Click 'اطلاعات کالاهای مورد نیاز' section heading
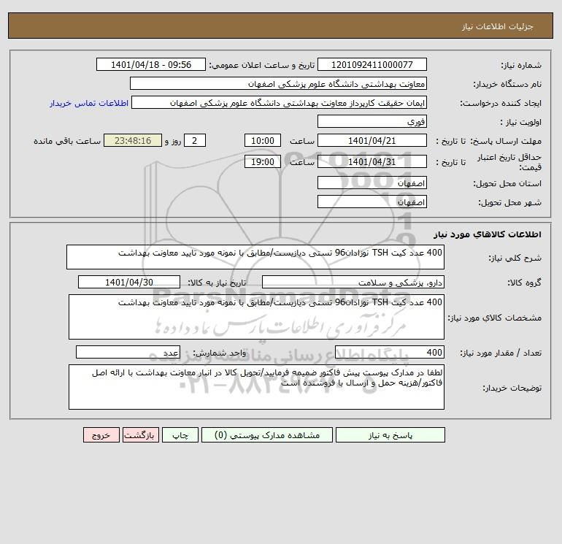Screen dimensions: 562x544 click(x=487, y=234)
